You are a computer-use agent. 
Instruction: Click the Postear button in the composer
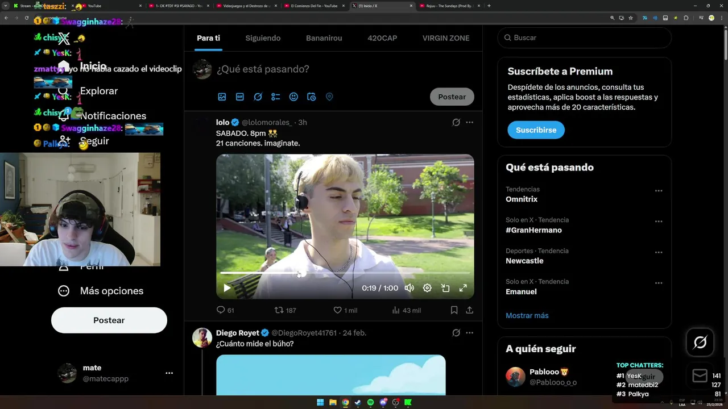452,97
